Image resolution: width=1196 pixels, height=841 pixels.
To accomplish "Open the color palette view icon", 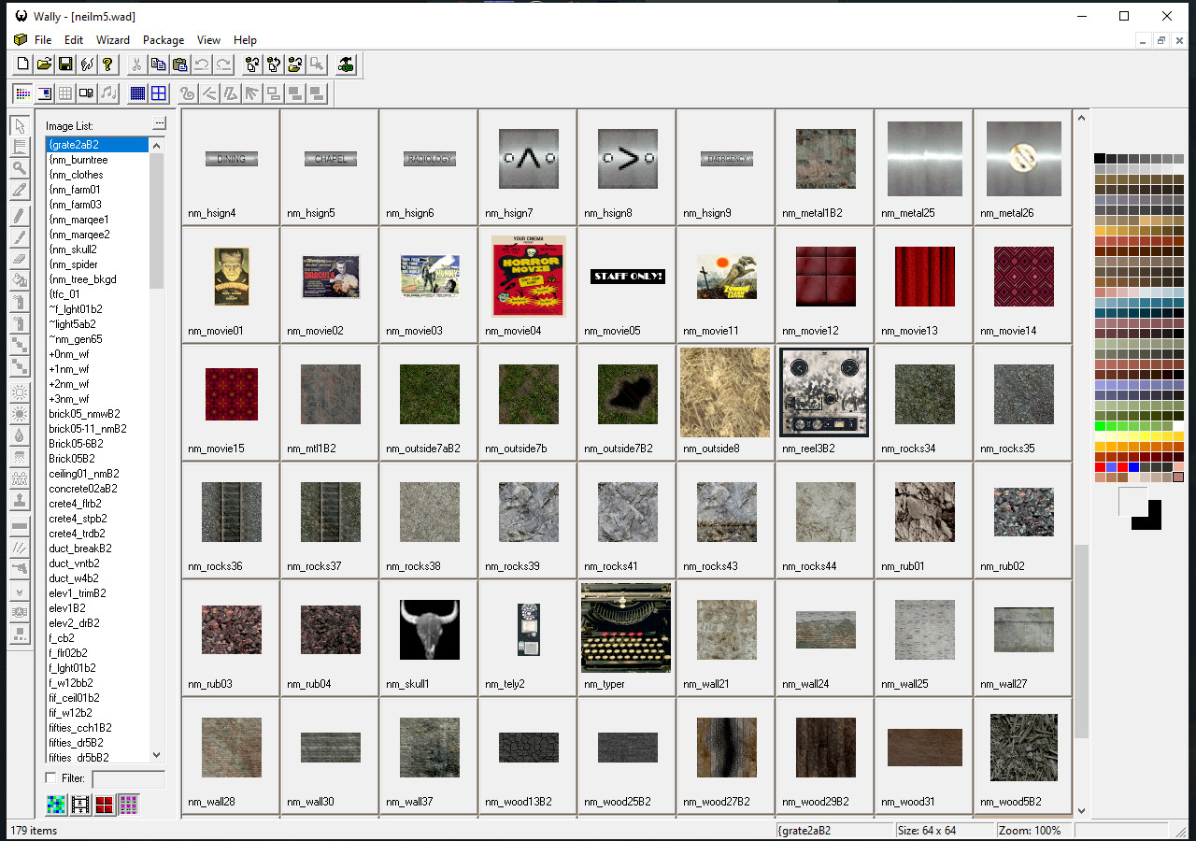I will (x=22, y=93).
